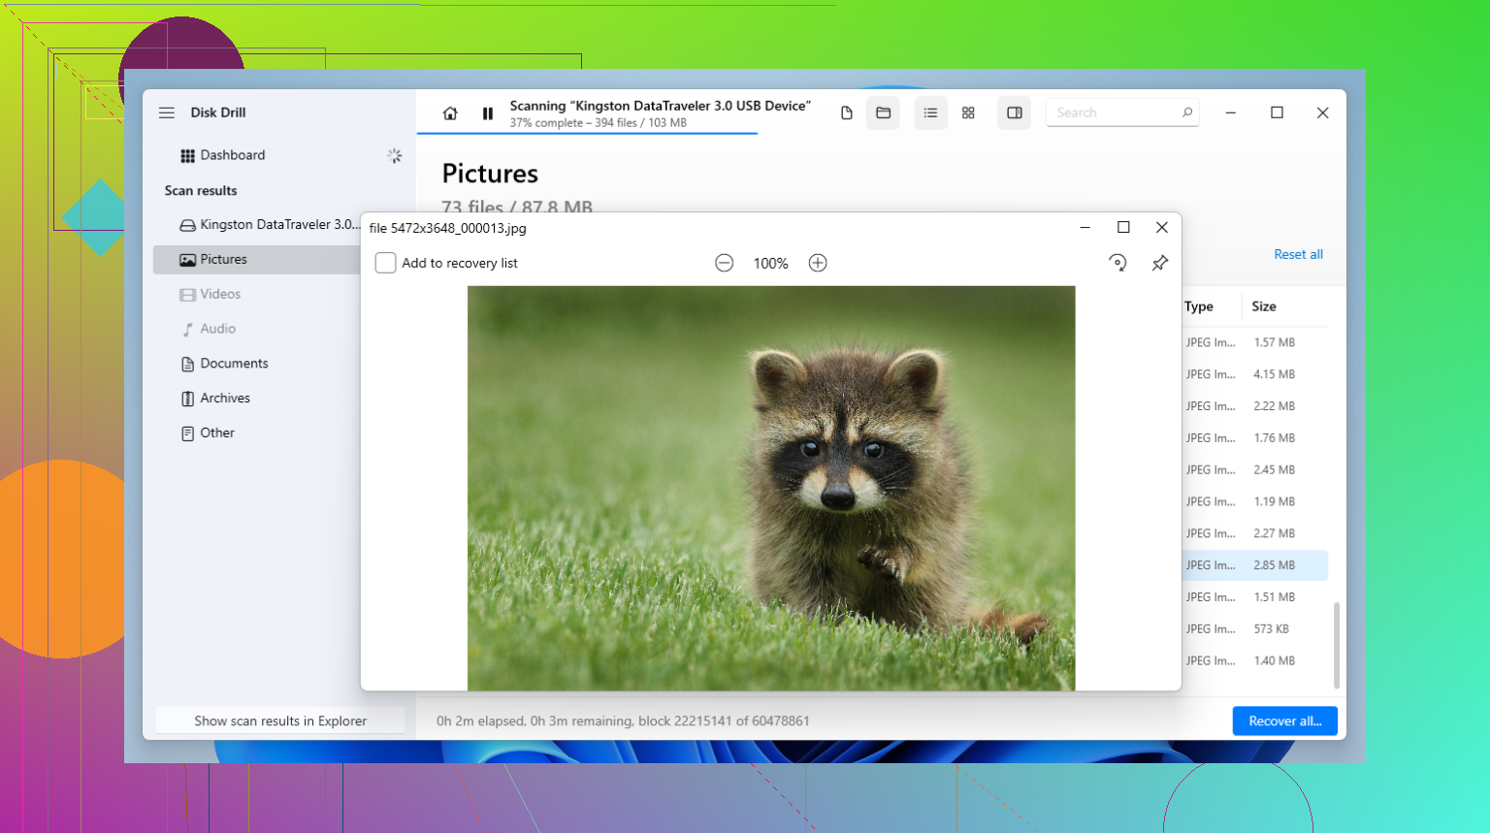Viewport: 1490px width, 833px height.
Task: Click the file 5472x3648_000013.jpg title
Action: pos(448,229)
